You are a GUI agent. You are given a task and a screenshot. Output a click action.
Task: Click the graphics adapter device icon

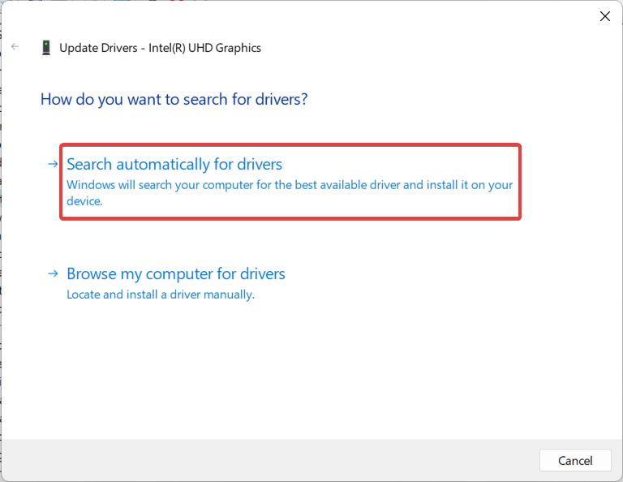click(x=45, y=48)
